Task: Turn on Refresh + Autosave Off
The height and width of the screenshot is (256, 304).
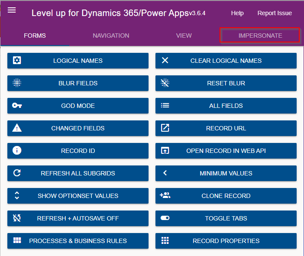Action: point(78,218)
